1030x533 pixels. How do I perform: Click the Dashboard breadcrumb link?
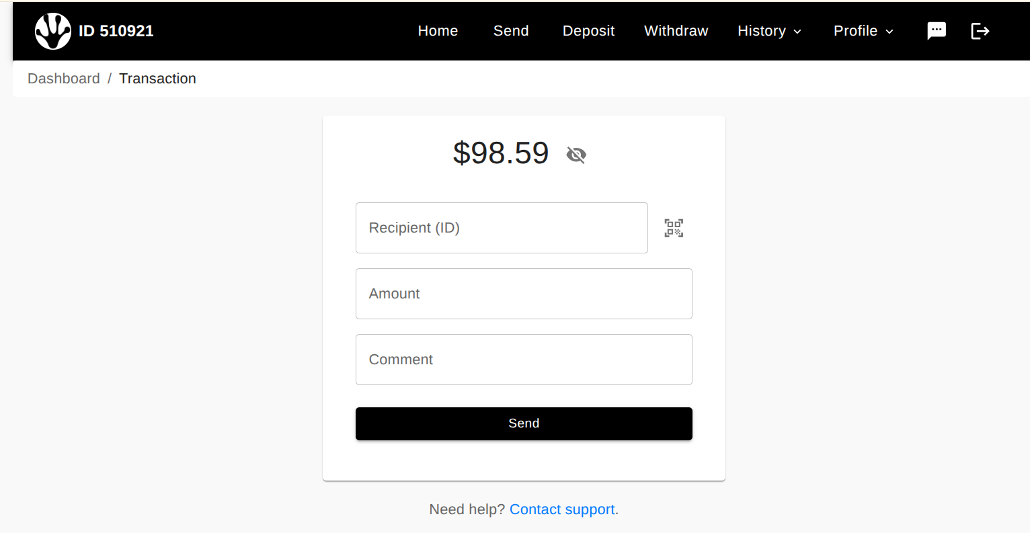point(64,79)
